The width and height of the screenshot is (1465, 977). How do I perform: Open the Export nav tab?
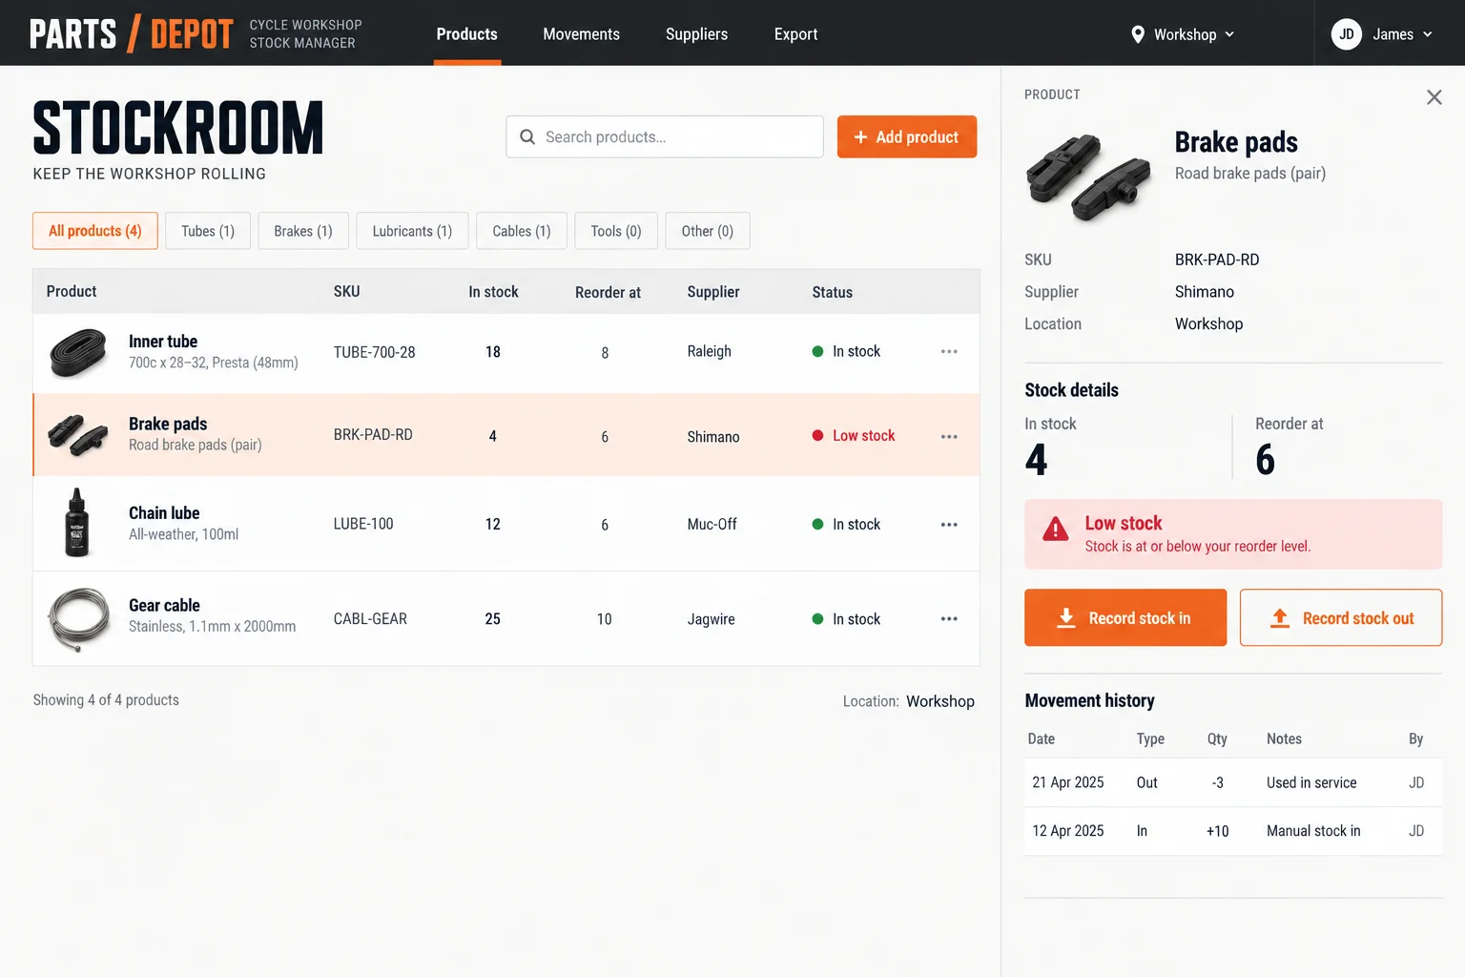(796, 34)
